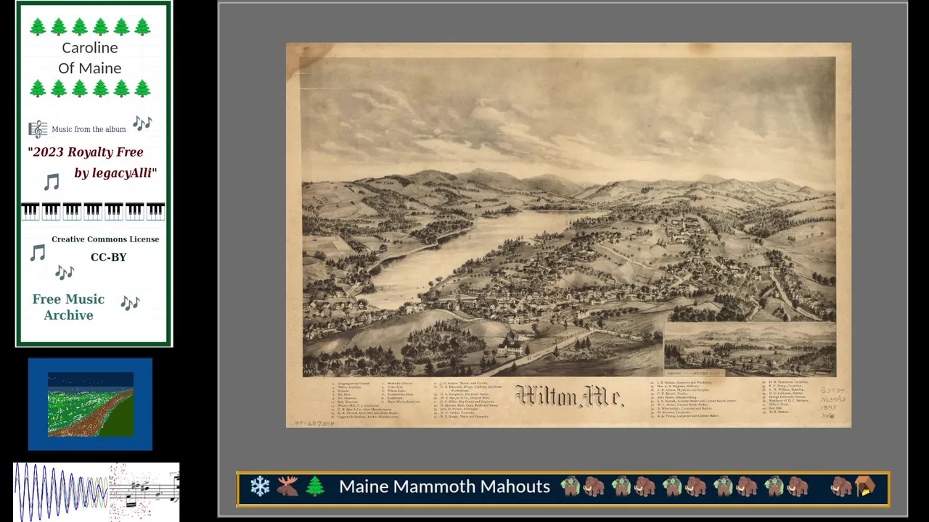Click the Wilton bird's-eye view map

[x=568, y=235]
